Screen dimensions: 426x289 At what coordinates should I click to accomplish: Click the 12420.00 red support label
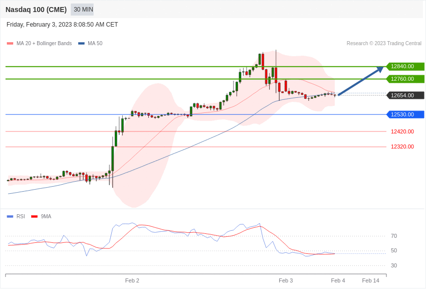pyautogui.click(x=402, y=131)
